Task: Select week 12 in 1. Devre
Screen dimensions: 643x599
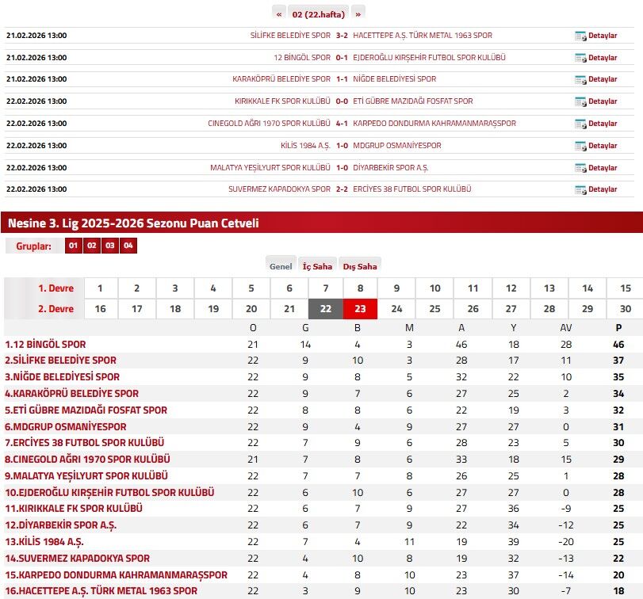Action: pos(511,288)
